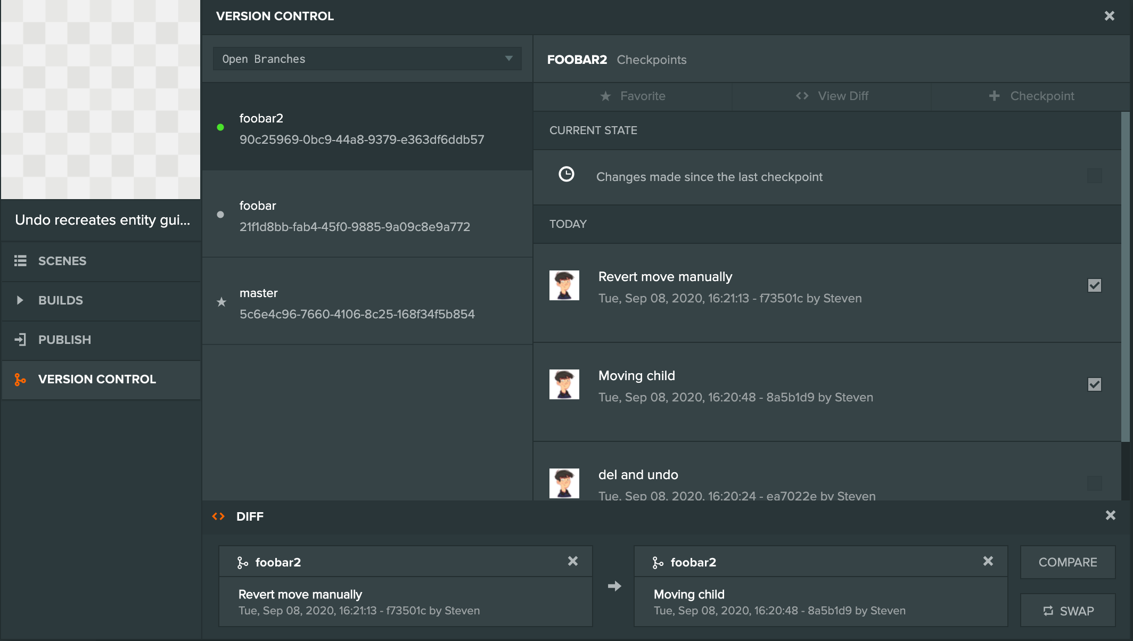Open the PUBLISH section
This screenshot has width=1133, height=641.
pos(64,340)
